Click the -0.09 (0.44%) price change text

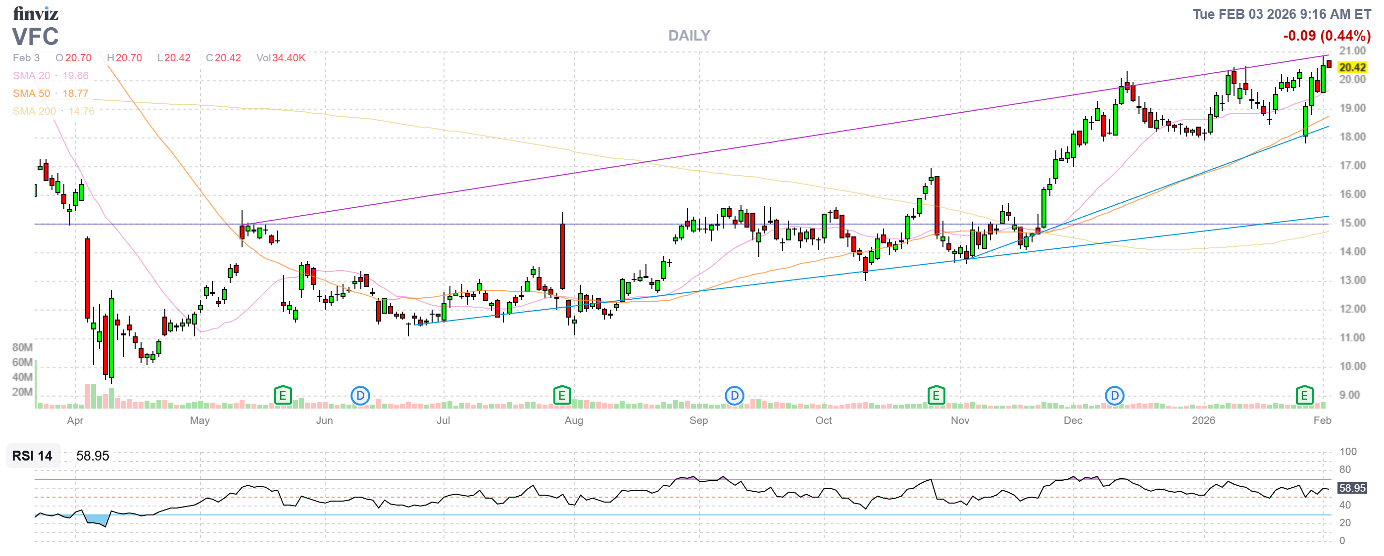tap(1326, 36)
